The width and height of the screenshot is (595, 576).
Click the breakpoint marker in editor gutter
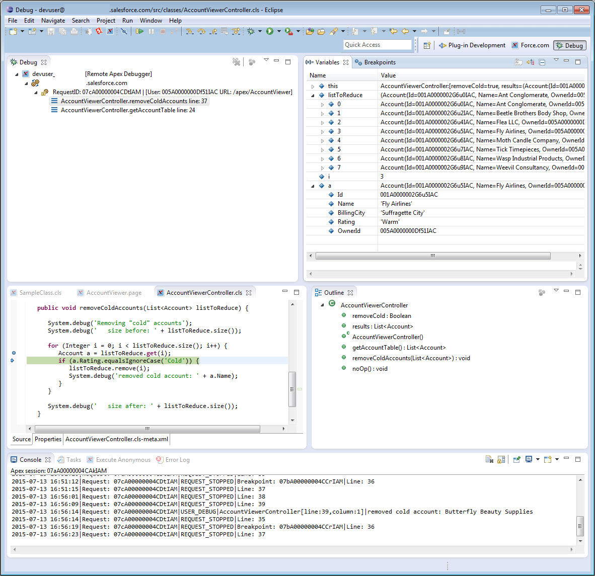[14, 353]
